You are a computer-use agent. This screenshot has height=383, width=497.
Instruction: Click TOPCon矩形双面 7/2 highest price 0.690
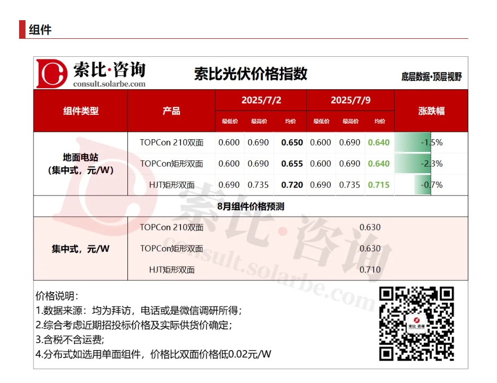click(258, 164)
